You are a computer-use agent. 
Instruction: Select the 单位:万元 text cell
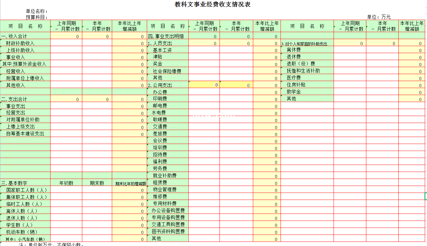[x=379, y=17]
